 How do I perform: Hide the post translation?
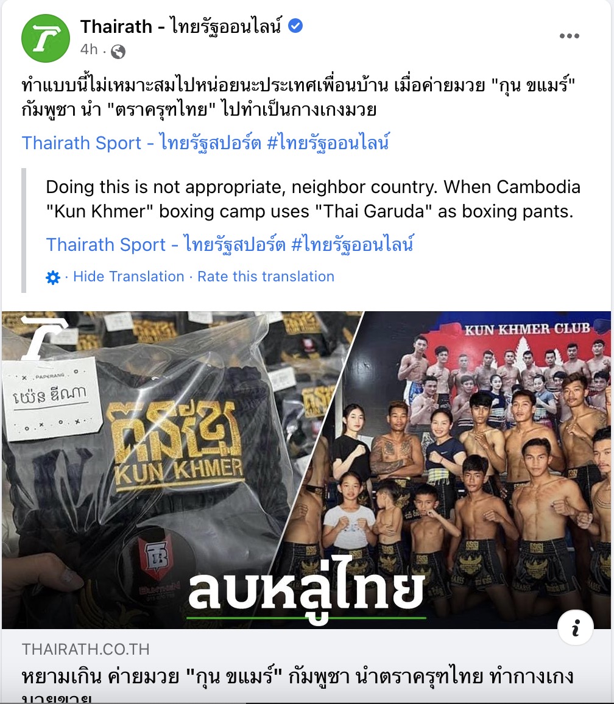coord(129,276)
